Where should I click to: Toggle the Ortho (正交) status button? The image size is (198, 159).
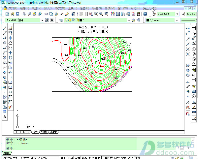[x=78, y=158]
